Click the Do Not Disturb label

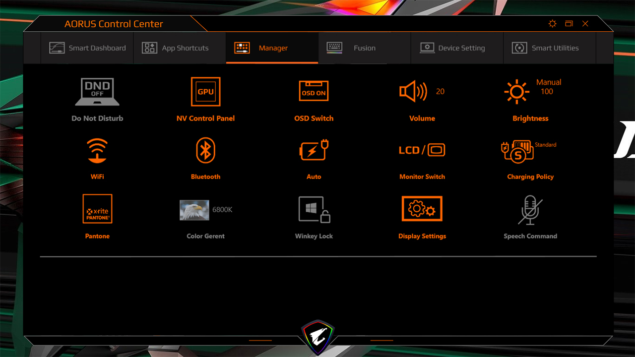(97, 119)
